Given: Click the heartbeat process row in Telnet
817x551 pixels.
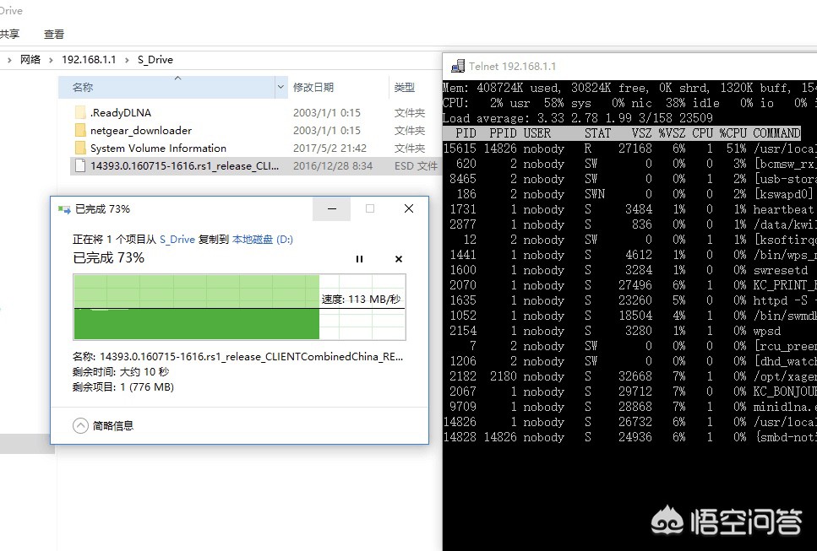Looking at the screenshot, I should [x=629, y=209].
